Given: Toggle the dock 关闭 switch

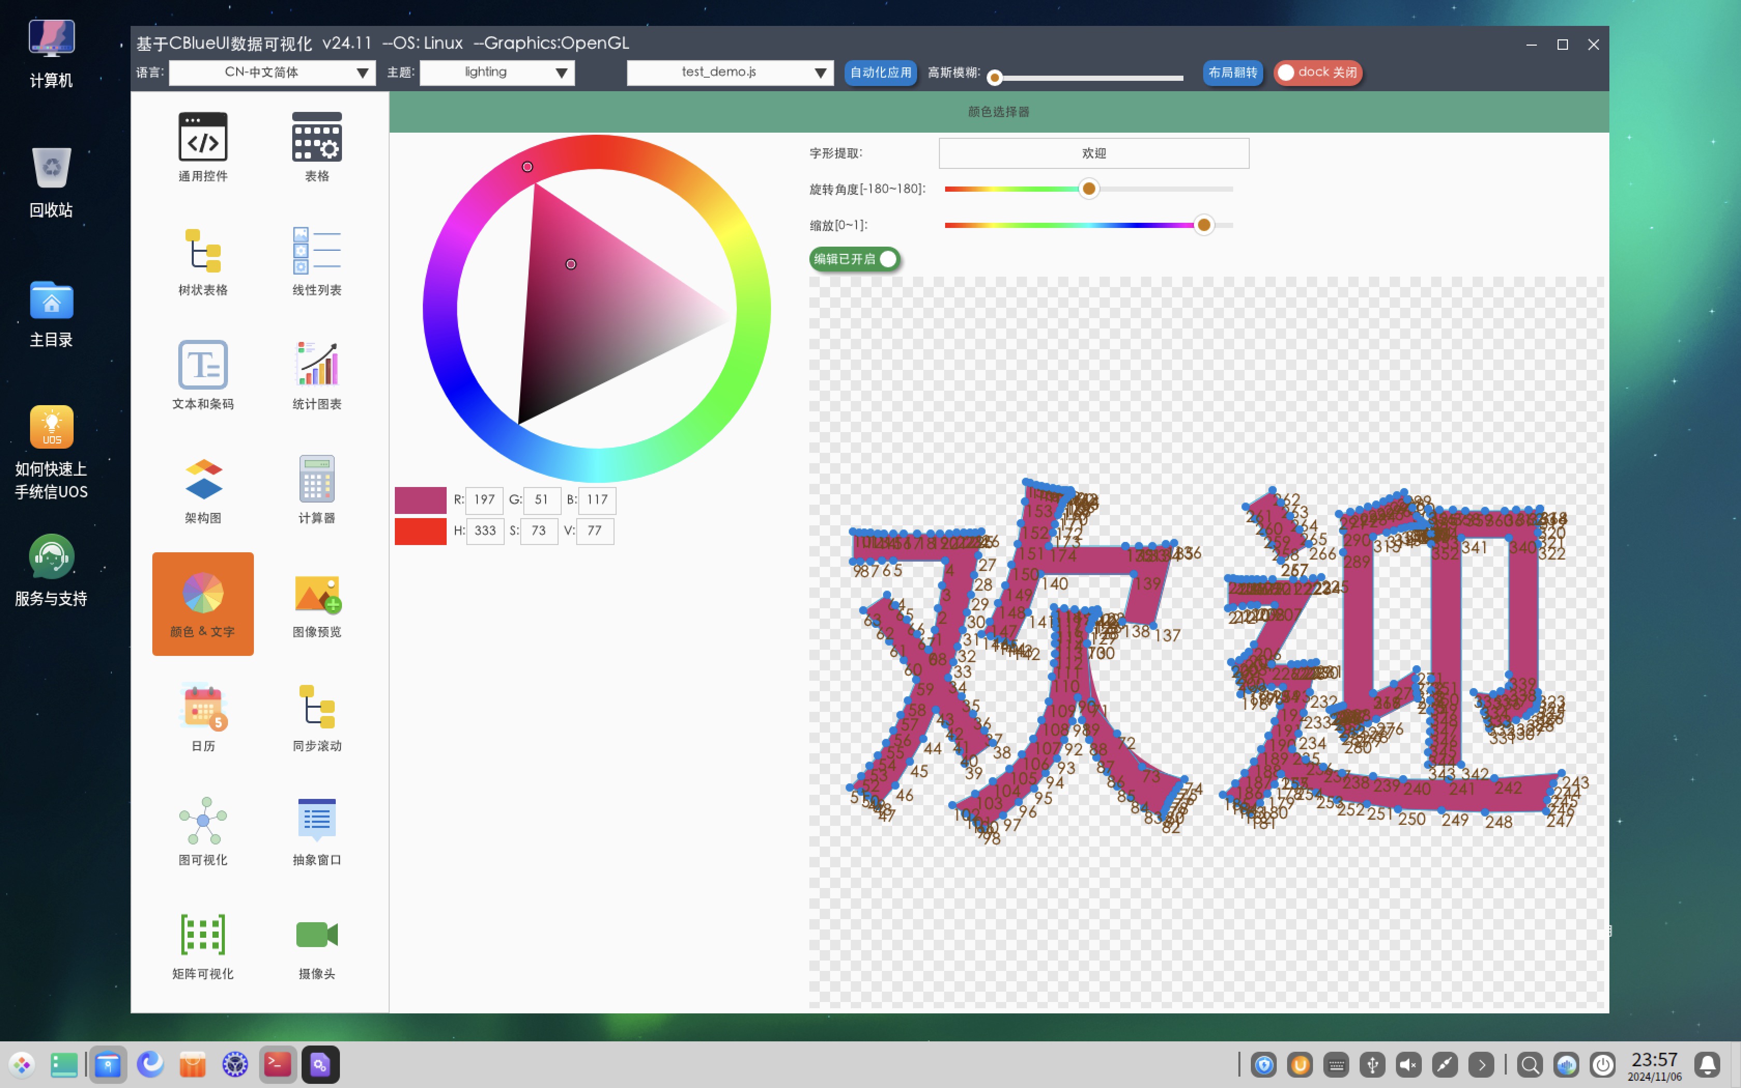Looking at the screenshot, I should tap(1317, 73).
